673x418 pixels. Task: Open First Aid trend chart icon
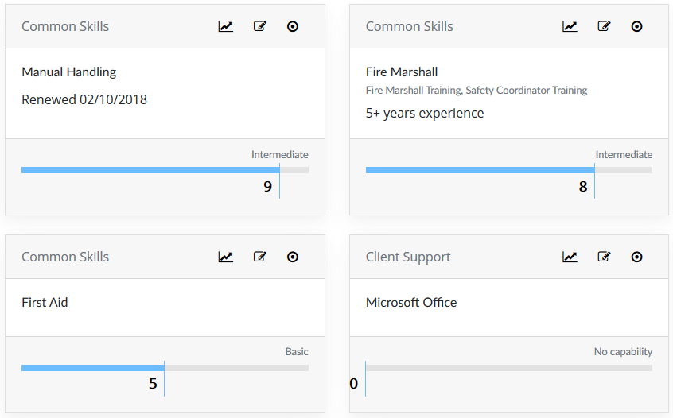coord(225,257)
